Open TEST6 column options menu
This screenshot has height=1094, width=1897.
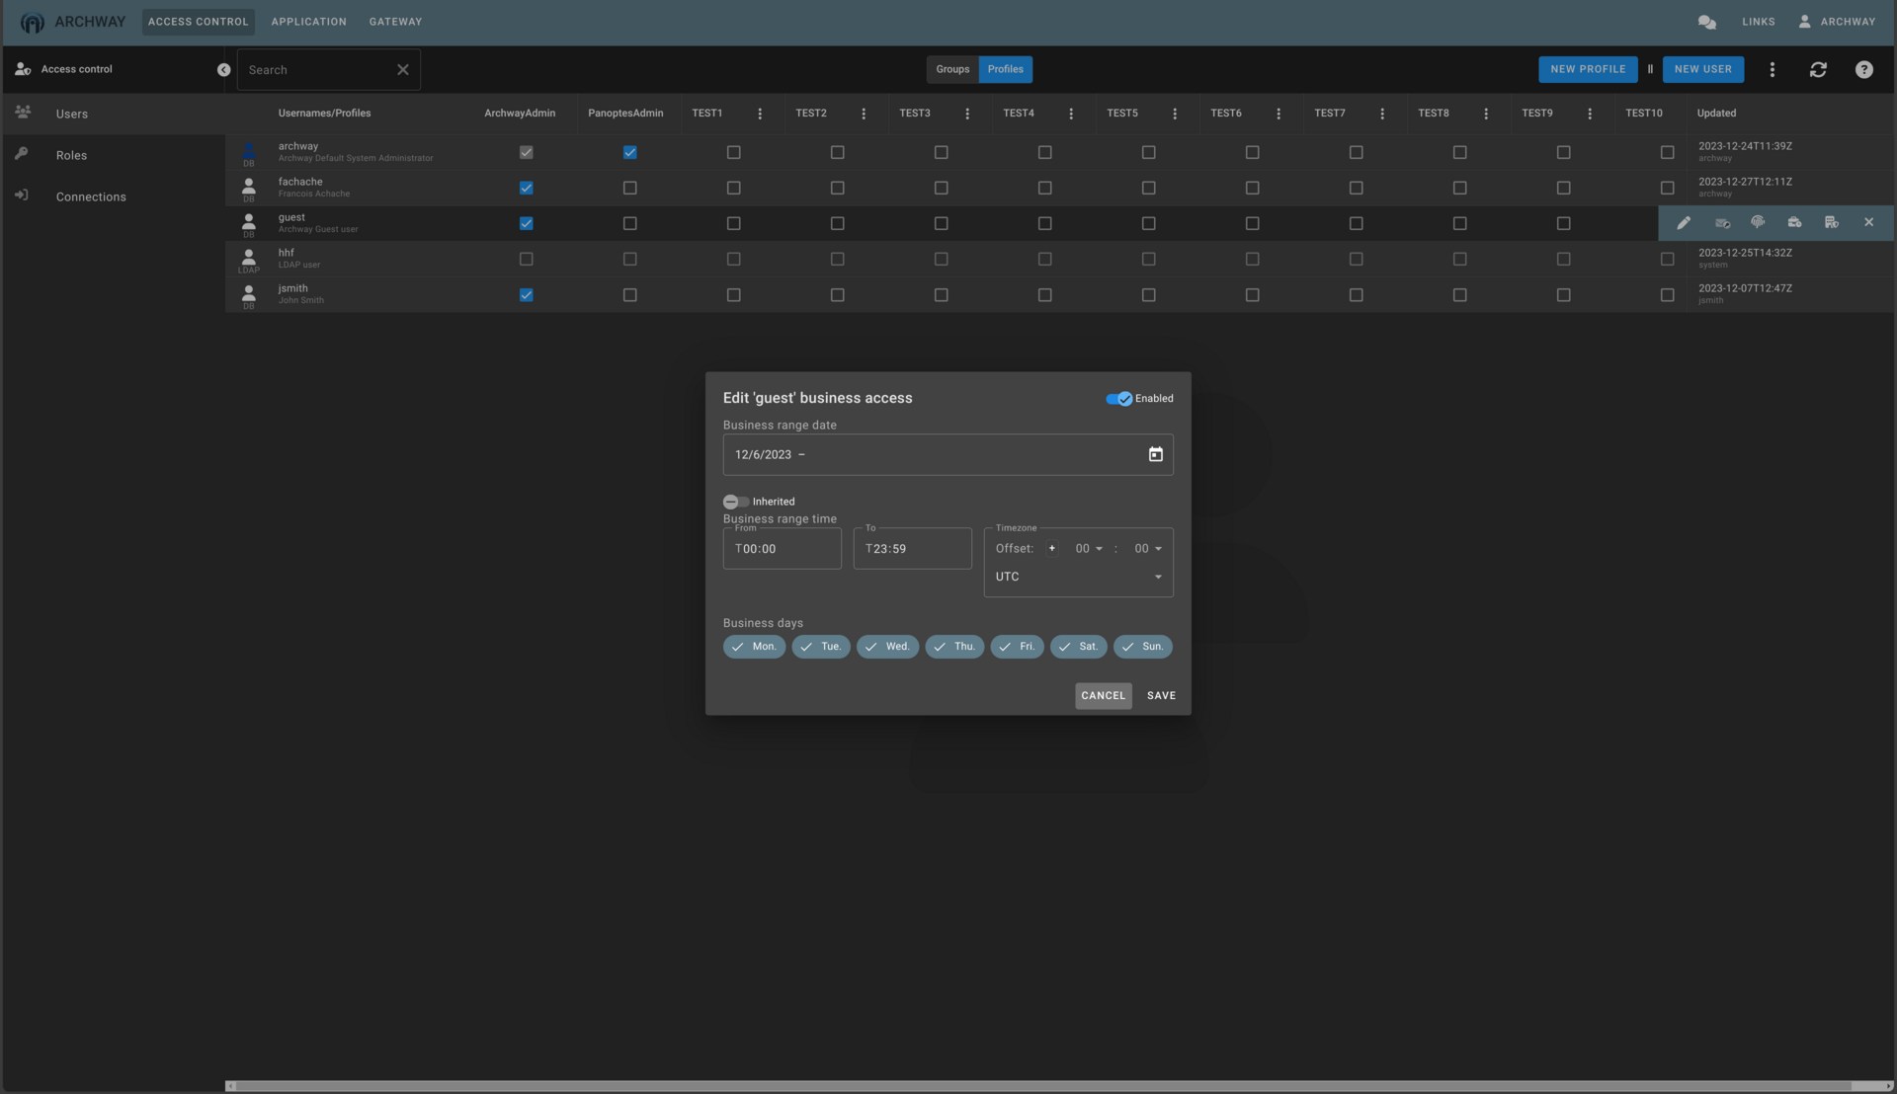click(1278, 114)
